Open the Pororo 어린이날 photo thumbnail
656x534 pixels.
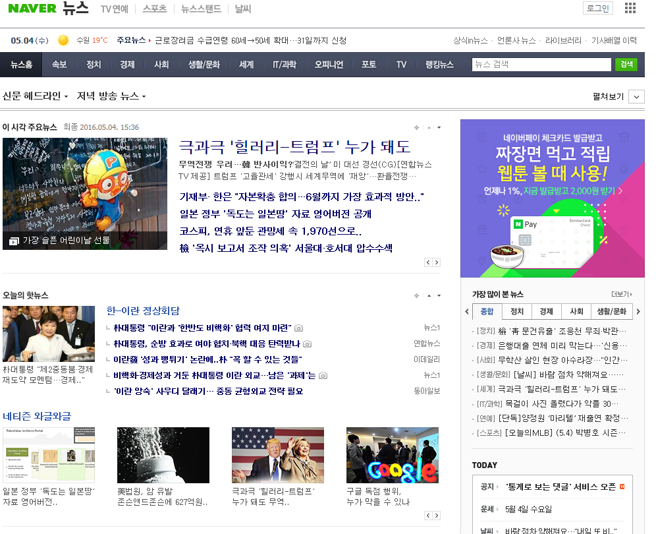[85, 194]
